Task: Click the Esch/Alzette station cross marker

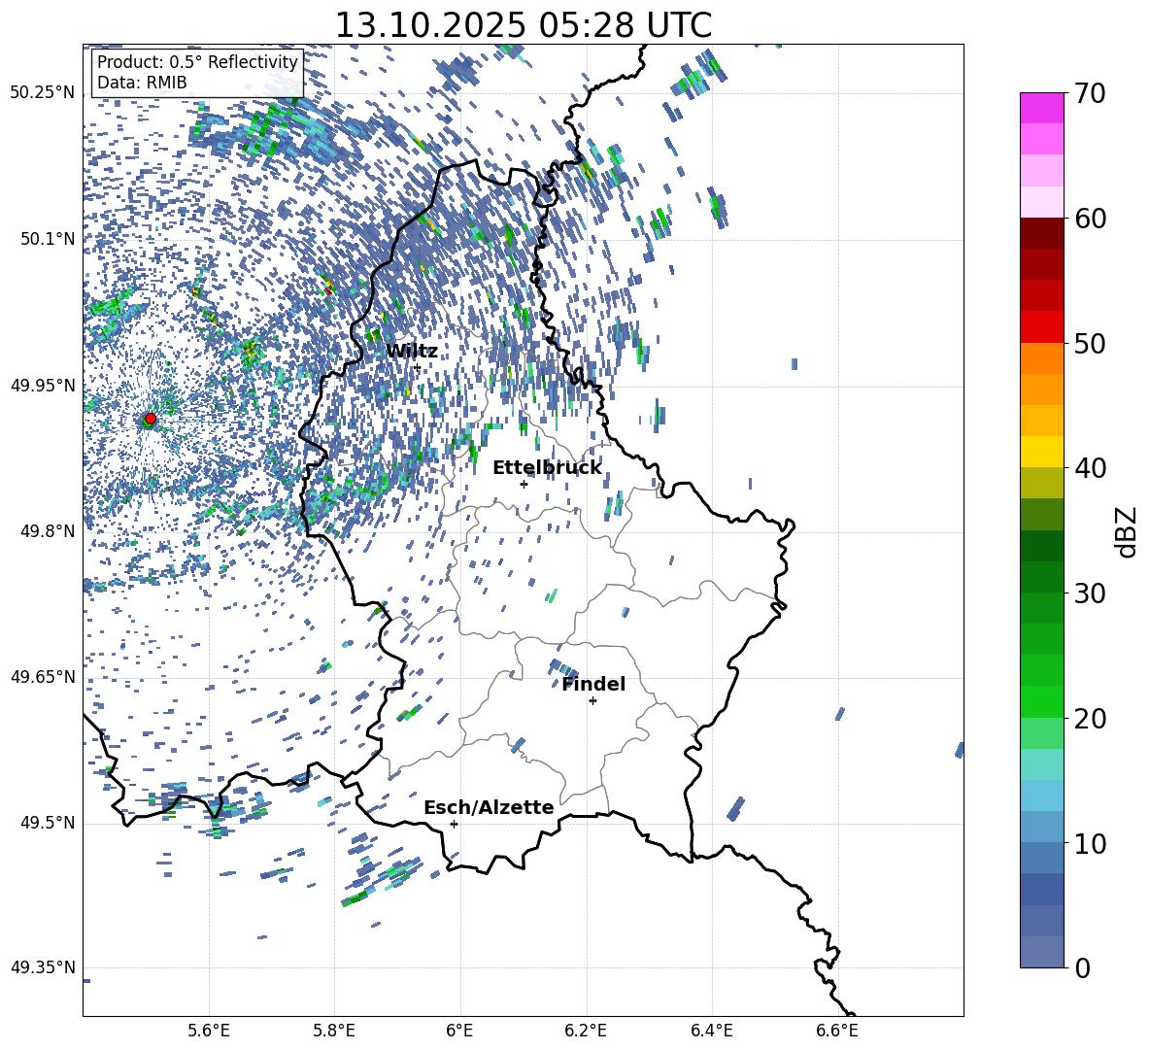Action: pyautogui.click(x=454, y=824)
